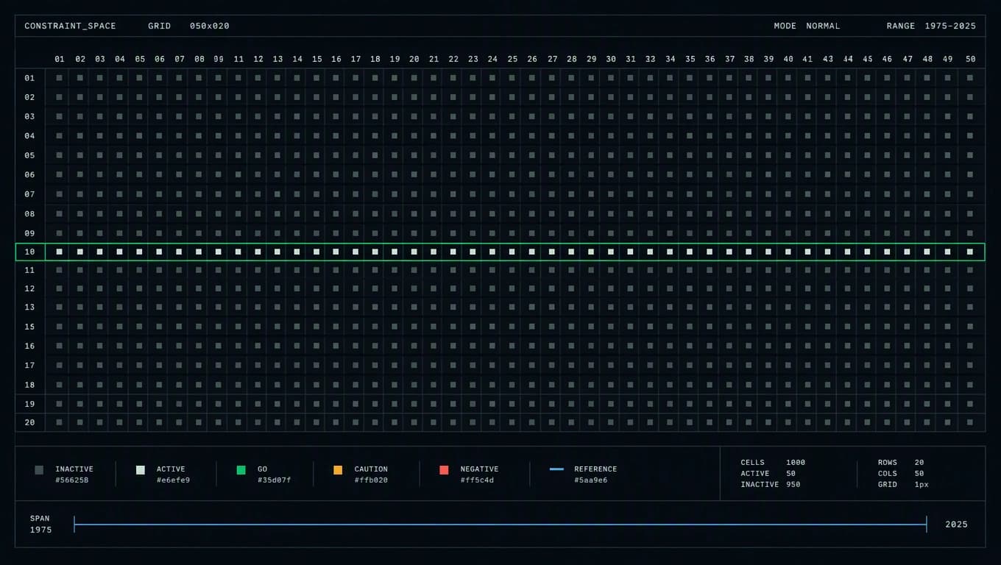Viewport: 1001px width, 565px height.
Task: Click the inactive cell in row 05, column 30
Action: point(610,155)
